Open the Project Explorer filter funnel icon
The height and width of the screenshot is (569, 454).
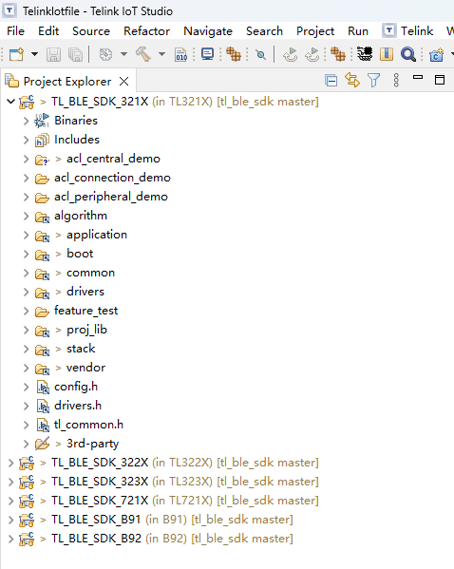[x=373, y=80]
